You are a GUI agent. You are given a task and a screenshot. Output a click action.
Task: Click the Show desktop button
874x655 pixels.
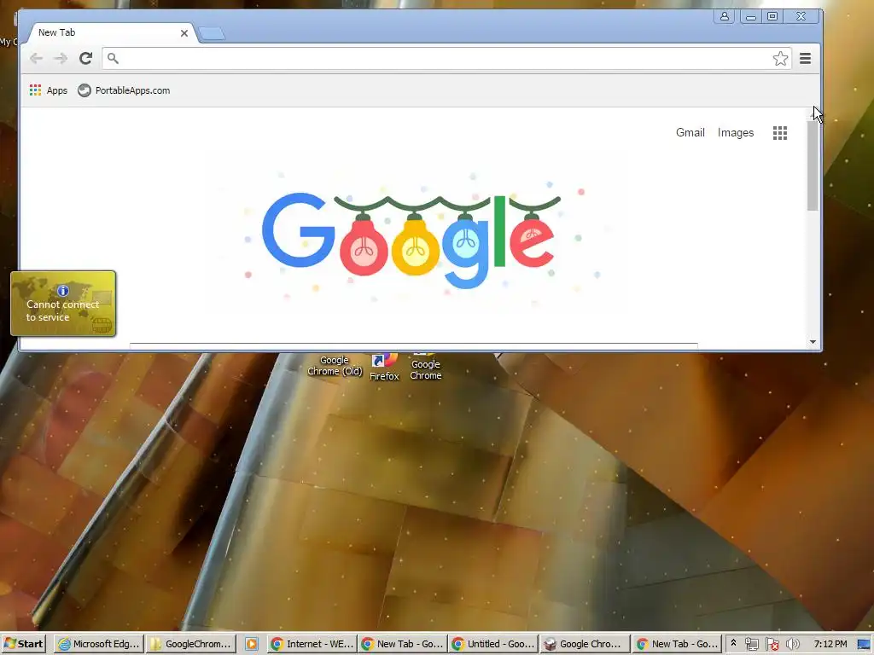(865, 645)
